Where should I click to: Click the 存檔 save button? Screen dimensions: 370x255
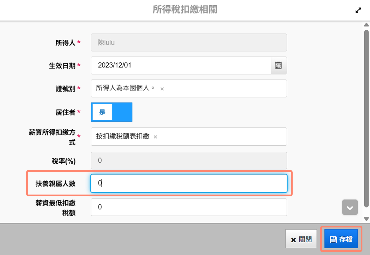341,239
